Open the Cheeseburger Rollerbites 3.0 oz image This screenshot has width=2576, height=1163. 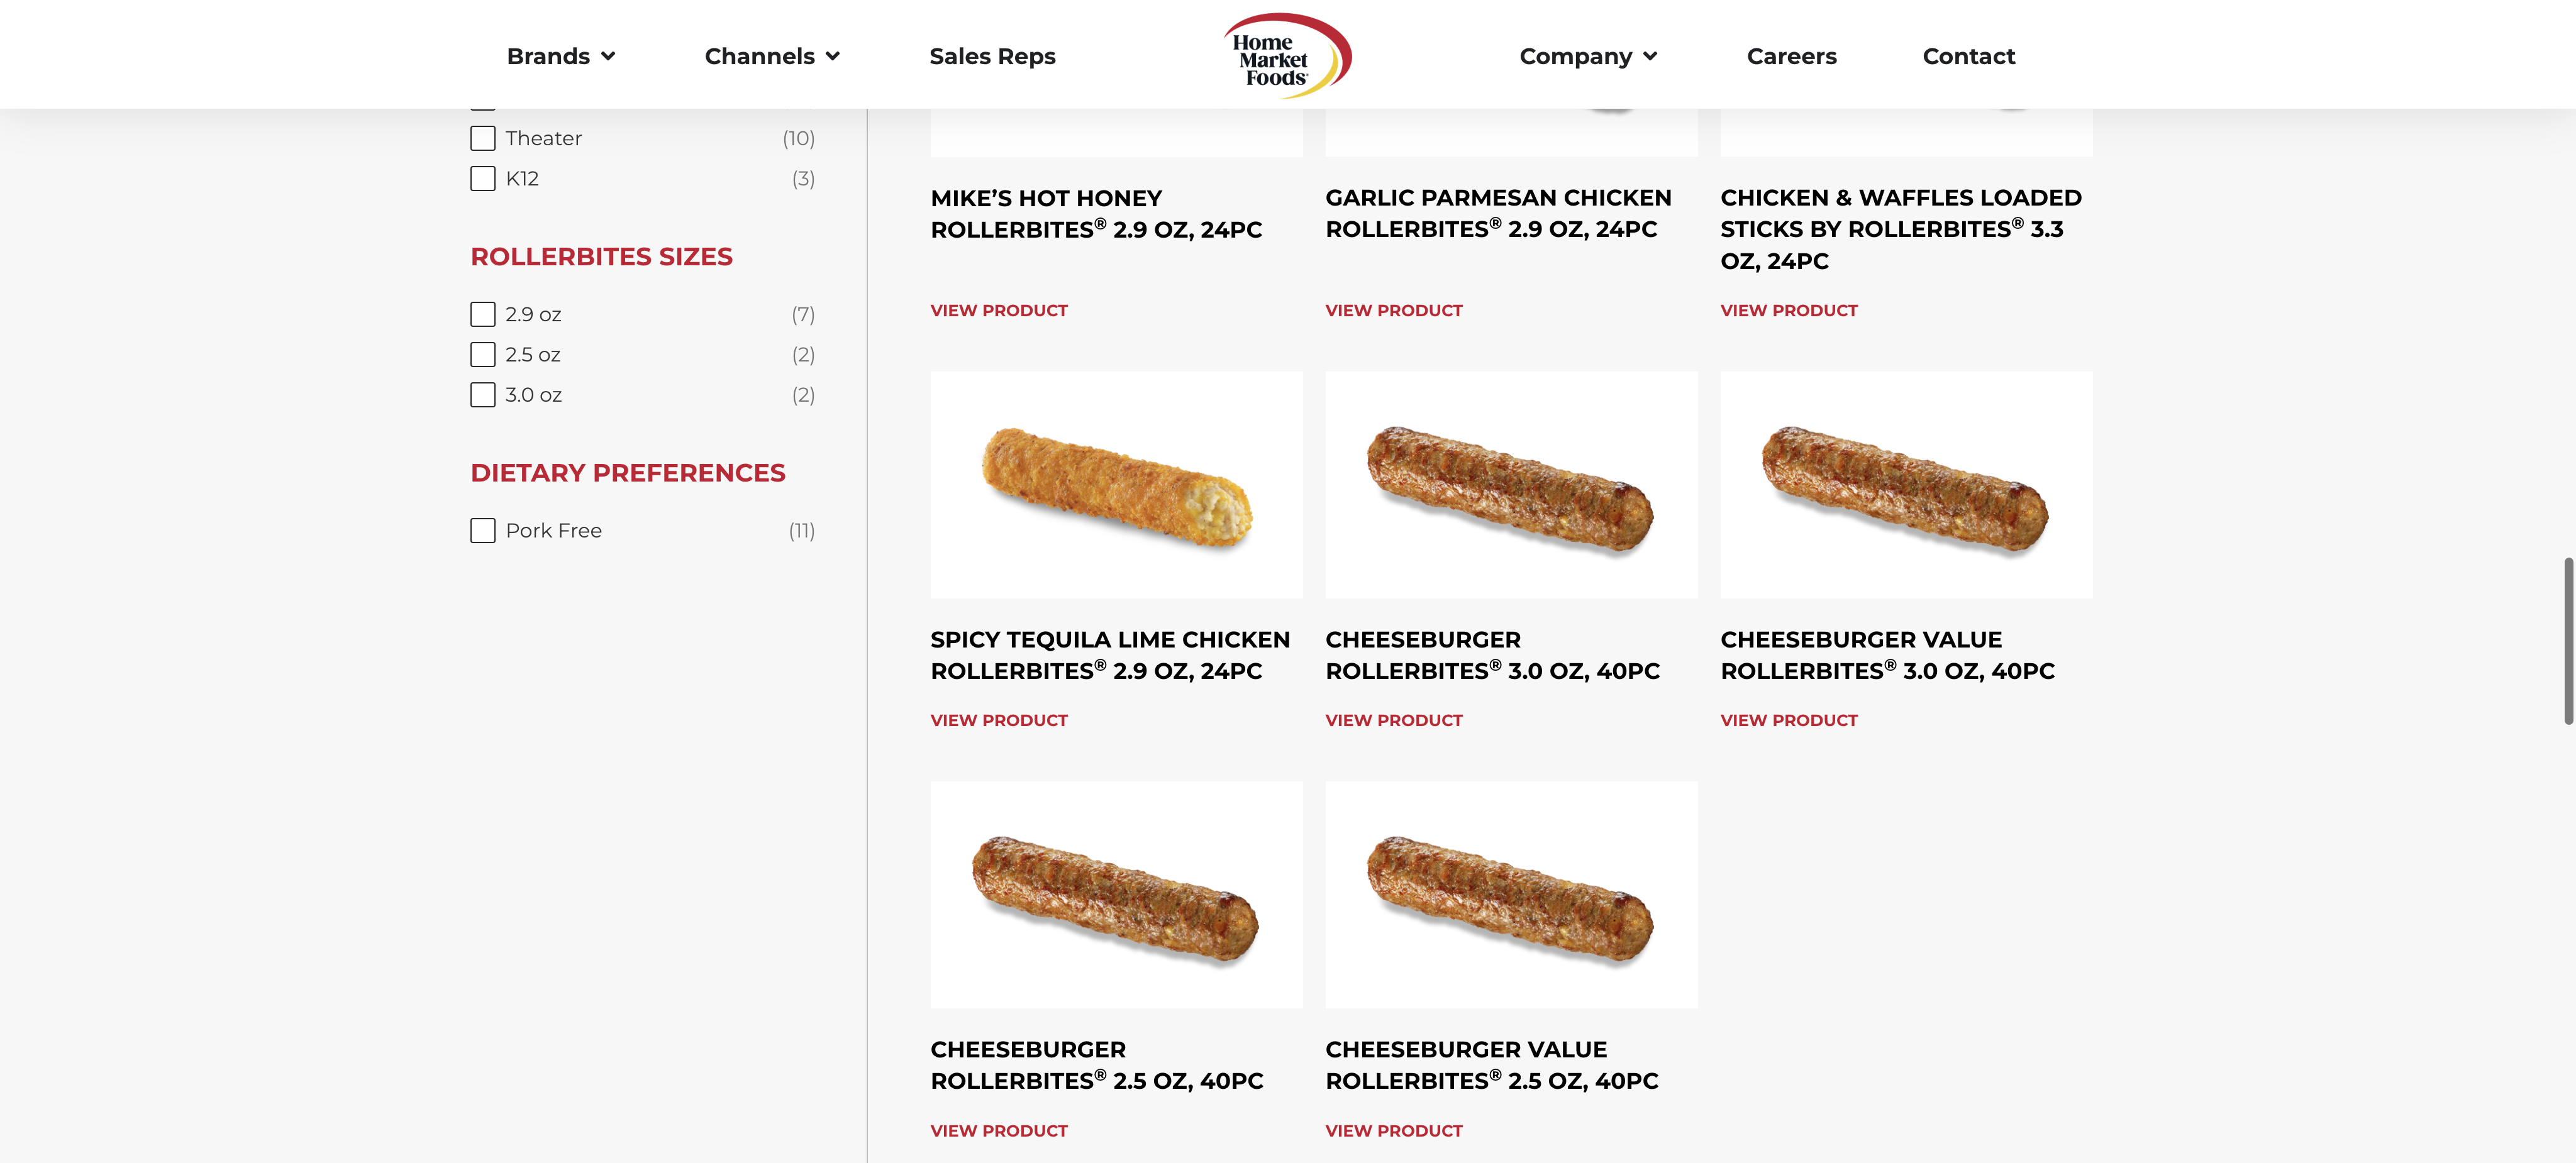point(1510,486)
